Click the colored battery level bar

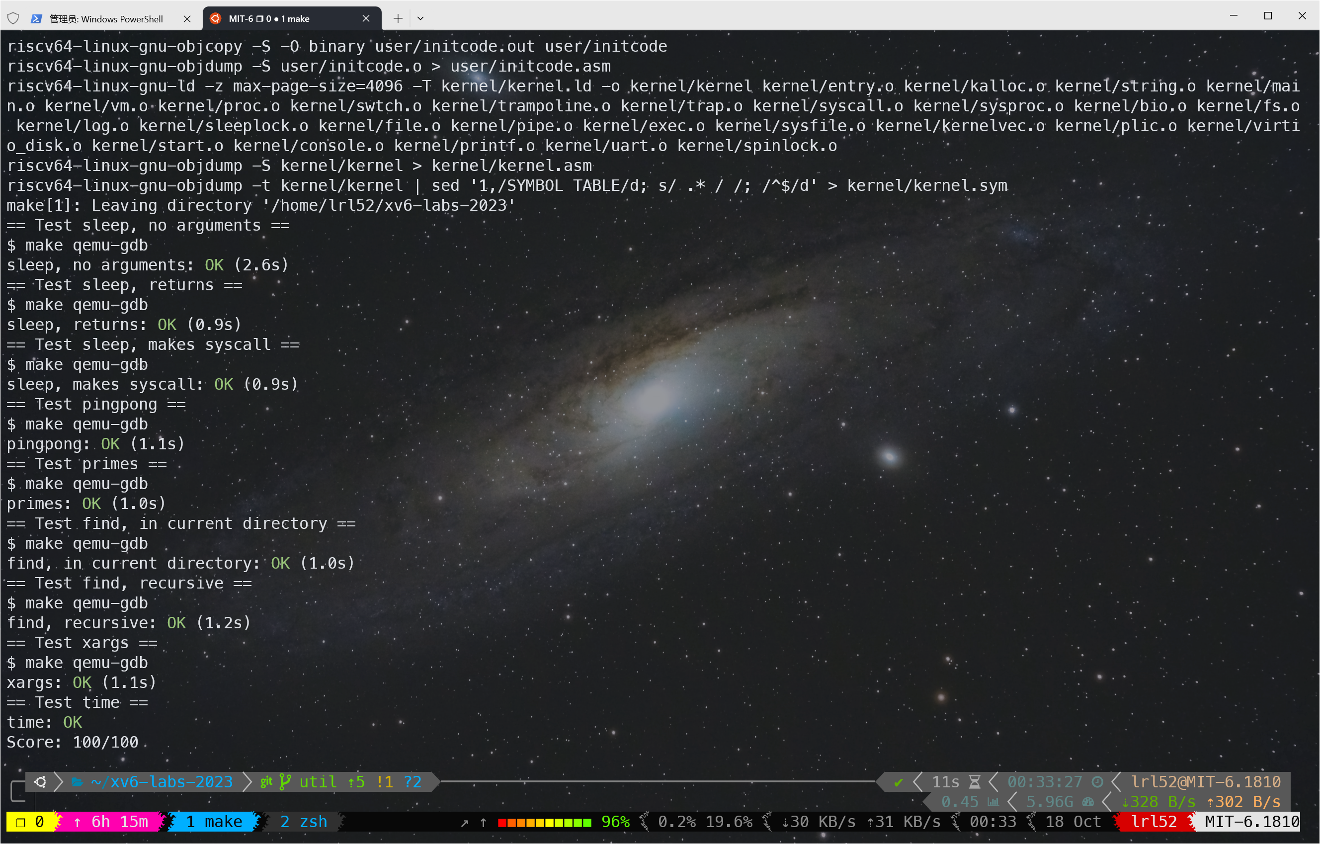pos(545,823)
